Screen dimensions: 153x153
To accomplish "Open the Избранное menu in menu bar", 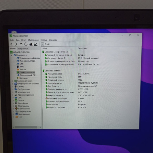I will pos(33,40).
